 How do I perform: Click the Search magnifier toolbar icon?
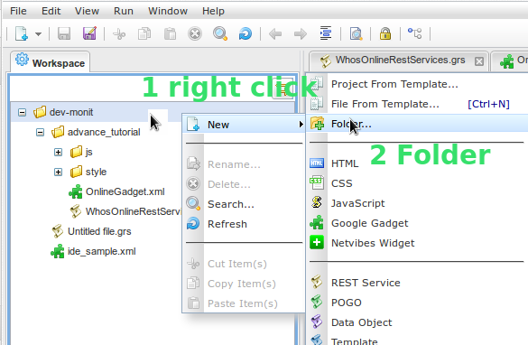[x=220, y=33]
